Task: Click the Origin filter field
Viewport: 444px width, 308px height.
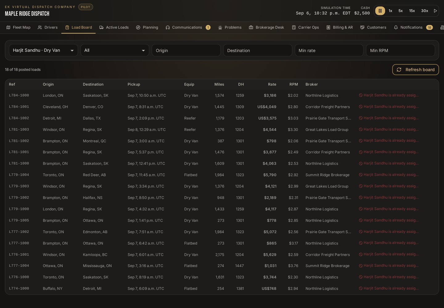Action: tap(186, 50)
